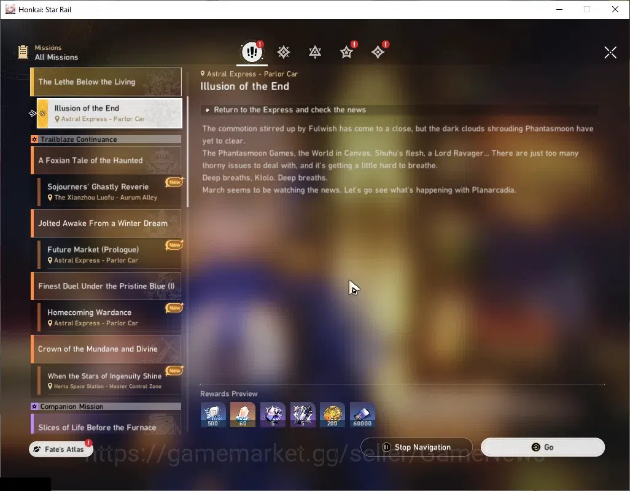Expand A Foxian Tale of the Haunted

pyautogui.click(x=106, y=160)
